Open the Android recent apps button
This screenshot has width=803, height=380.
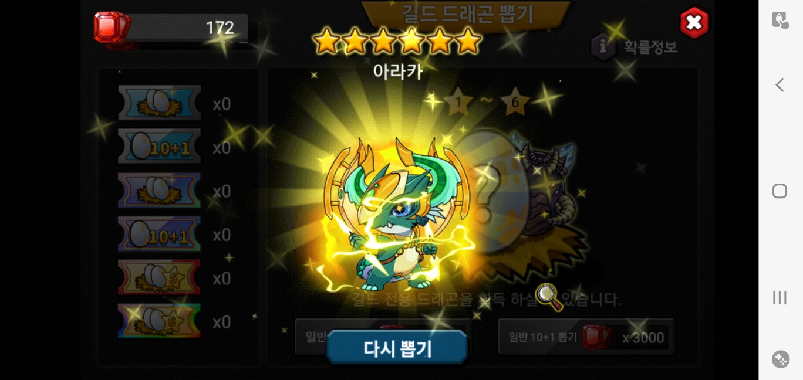click(780, 297)
